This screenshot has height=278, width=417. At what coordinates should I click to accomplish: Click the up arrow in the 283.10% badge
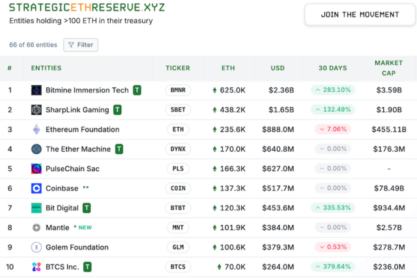pyautogui.click(x=318, y=90)
